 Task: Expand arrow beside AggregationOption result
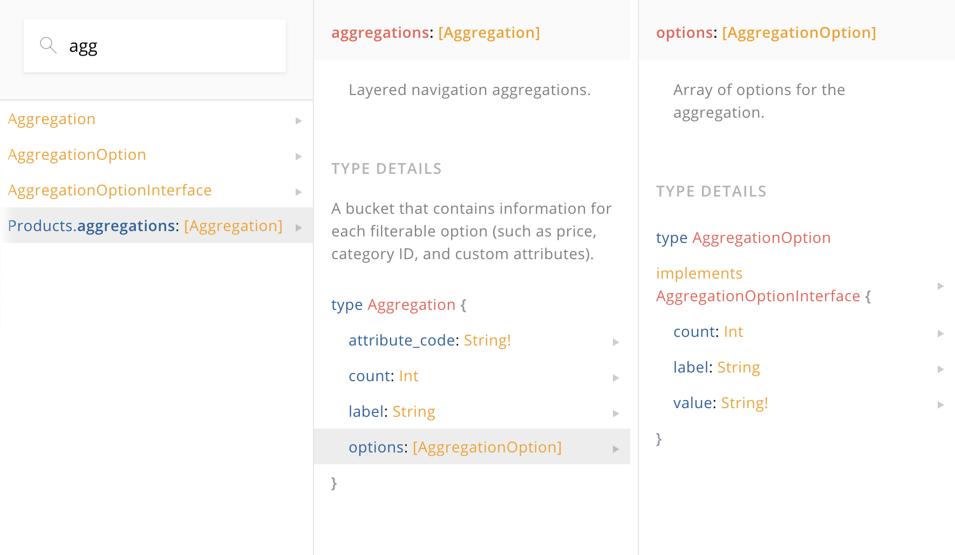[x=298, y=157]
